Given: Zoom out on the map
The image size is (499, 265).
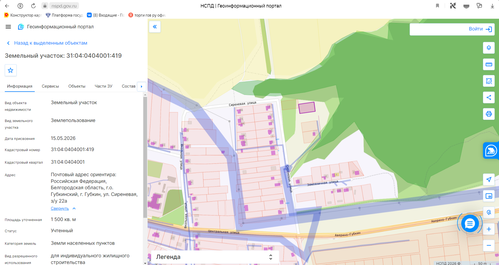Looking at the screenshot, I should 489,246.
